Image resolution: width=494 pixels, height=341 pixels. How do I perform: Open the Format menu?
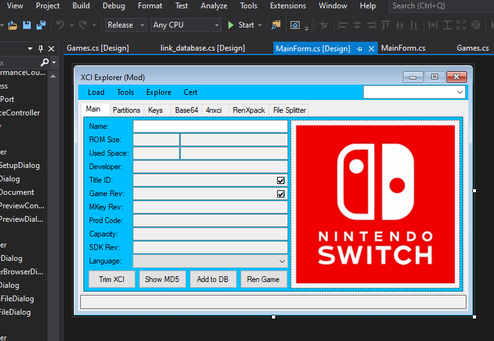(x=150, y=6)
